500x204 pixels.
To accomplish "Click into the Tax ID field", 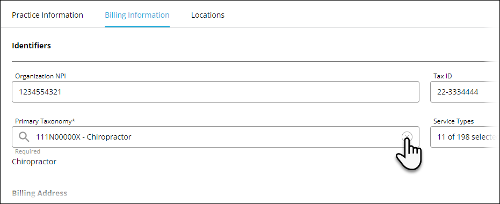I will (x=465, y=92).
